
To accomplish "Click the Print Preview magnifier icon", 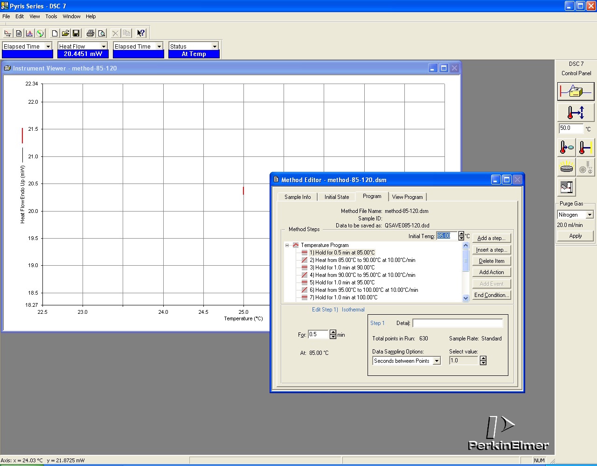I will 101,33.
